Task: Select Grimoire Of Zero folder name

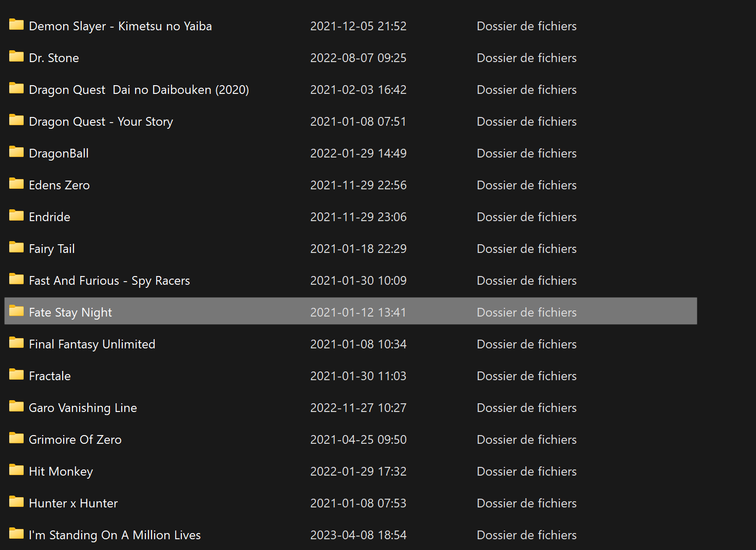Action: click(x=75, y=440)
